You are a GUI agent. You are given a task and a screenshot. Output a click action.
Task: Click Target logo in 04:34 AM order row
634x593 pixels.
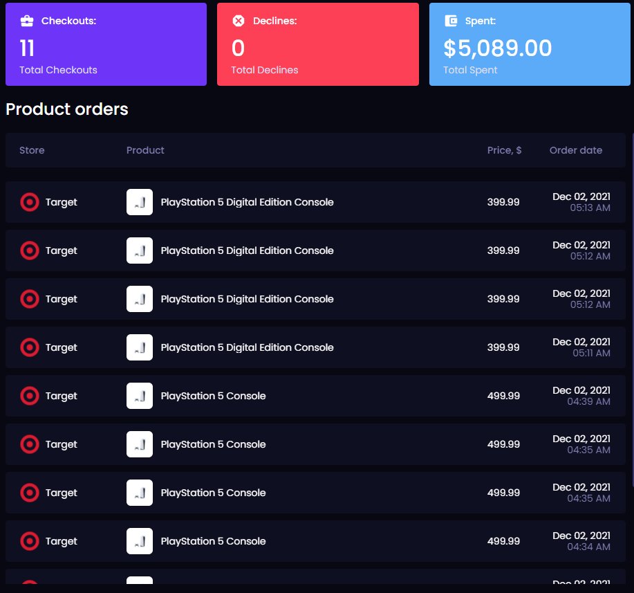30,541
